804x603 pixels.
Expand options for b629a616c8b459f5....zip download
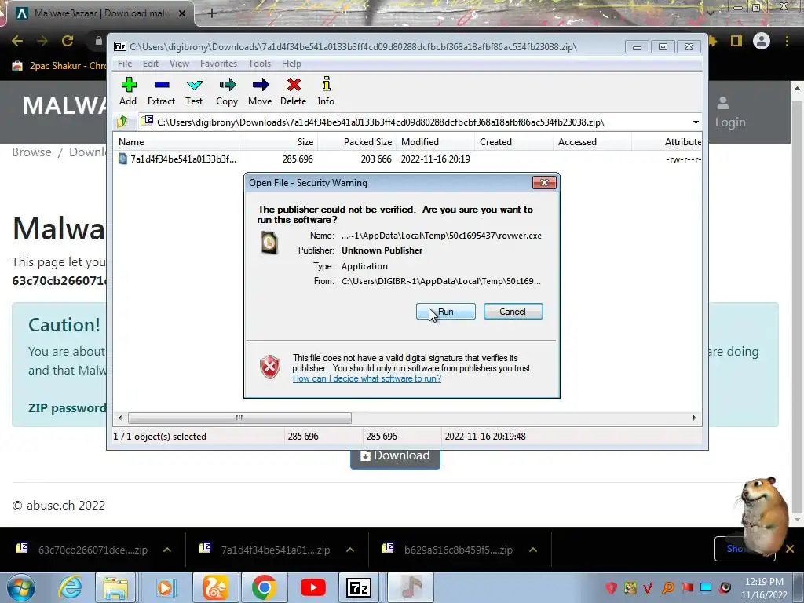(x=533, y=550)
